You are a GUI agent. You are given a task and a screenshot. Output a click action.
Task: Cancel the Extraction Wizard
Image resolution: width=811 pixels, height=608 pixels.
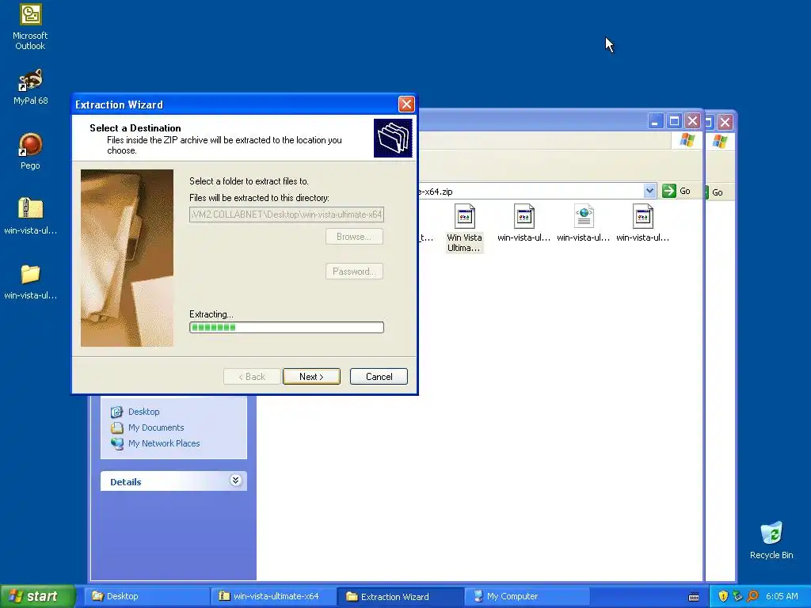(x=379, y=376)
